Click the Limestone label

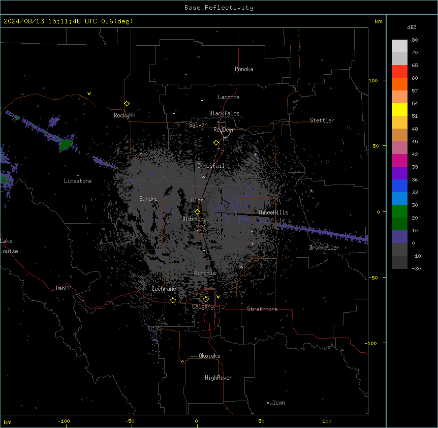(78, 181)
